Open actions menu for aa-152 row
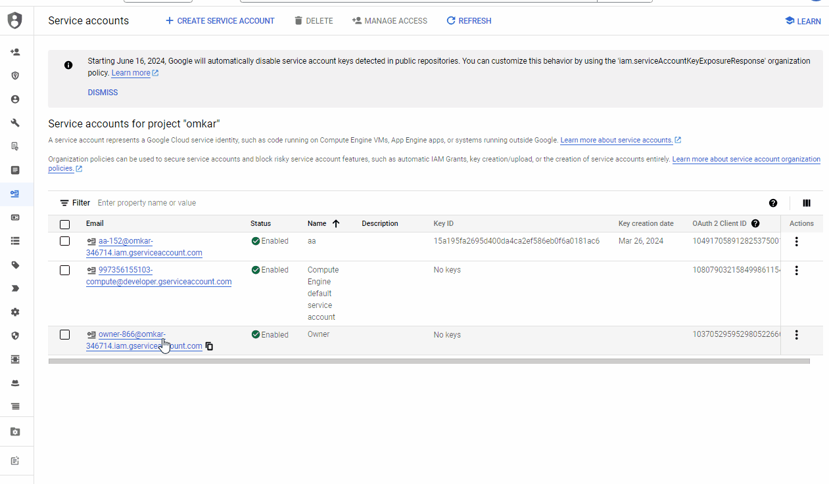This screenshot has width=829, height=484. pos(796,241)
